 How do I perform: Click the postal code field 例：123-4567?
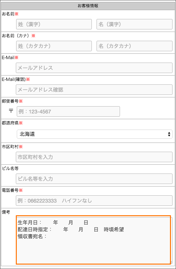click(x=68, y=112)
